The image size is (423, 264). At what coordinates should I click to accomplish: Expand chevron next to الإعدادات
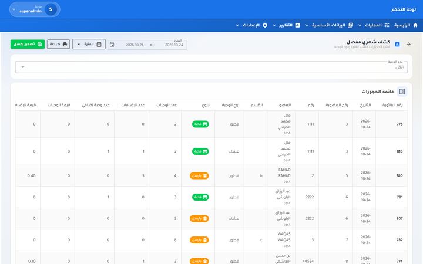pyautogui.click(x=237, y=25)
